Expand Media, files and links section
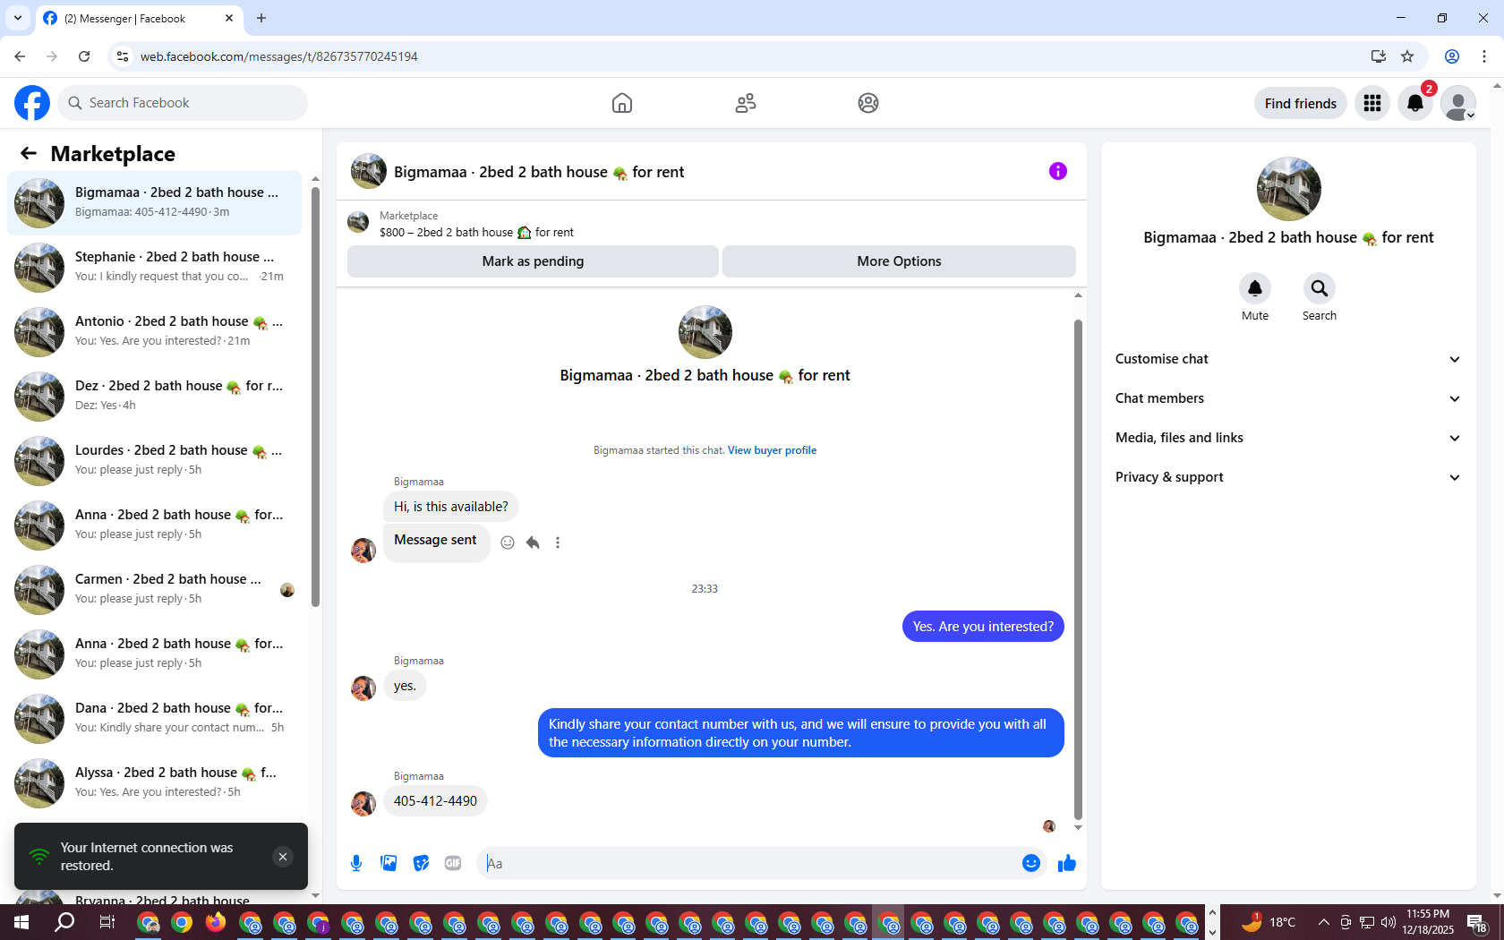This screenshot has height=940, width=1504. pyautogui.click(x=1288, y=438)
